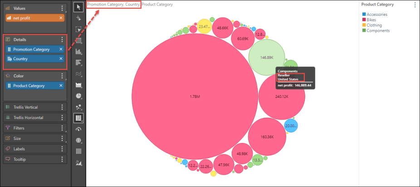Pick the pie chart visualization
Image resolution: width=420 pixels, height=187 pixels.
pyautogui.click(x=78, y=96)
